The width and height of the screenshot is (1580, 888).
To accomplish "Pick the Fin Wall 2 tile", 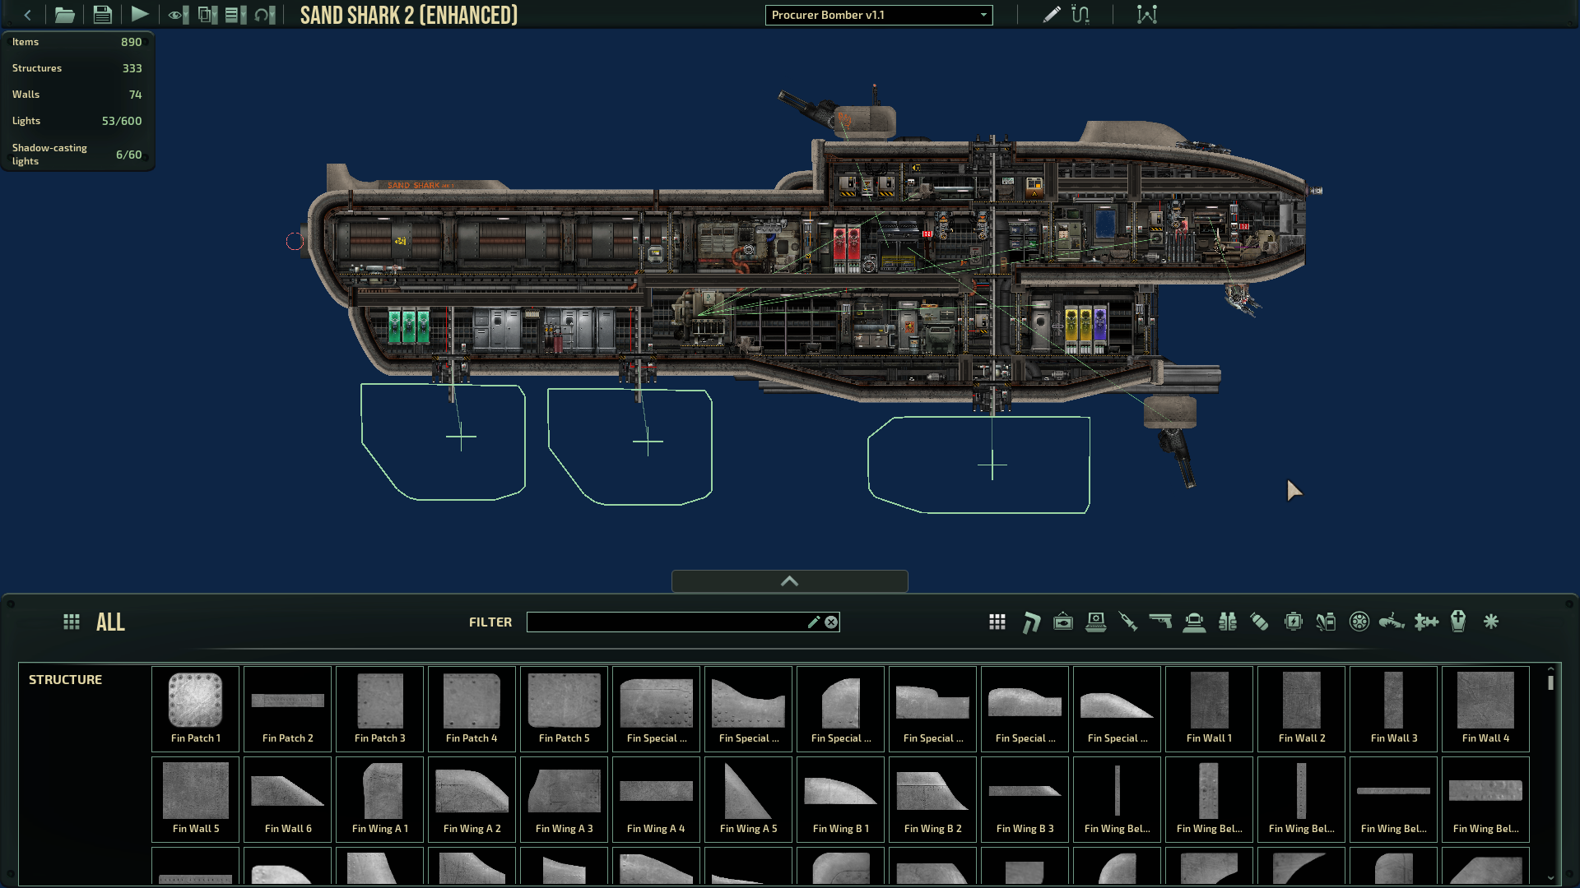I will [x=1302, y=709].
